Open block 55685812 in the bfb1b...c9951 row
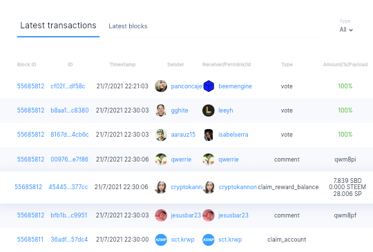373x252 pixels. point(30,215)
